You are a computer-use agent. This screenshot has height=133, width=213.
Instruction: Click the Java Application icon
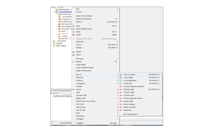(121, 81)
